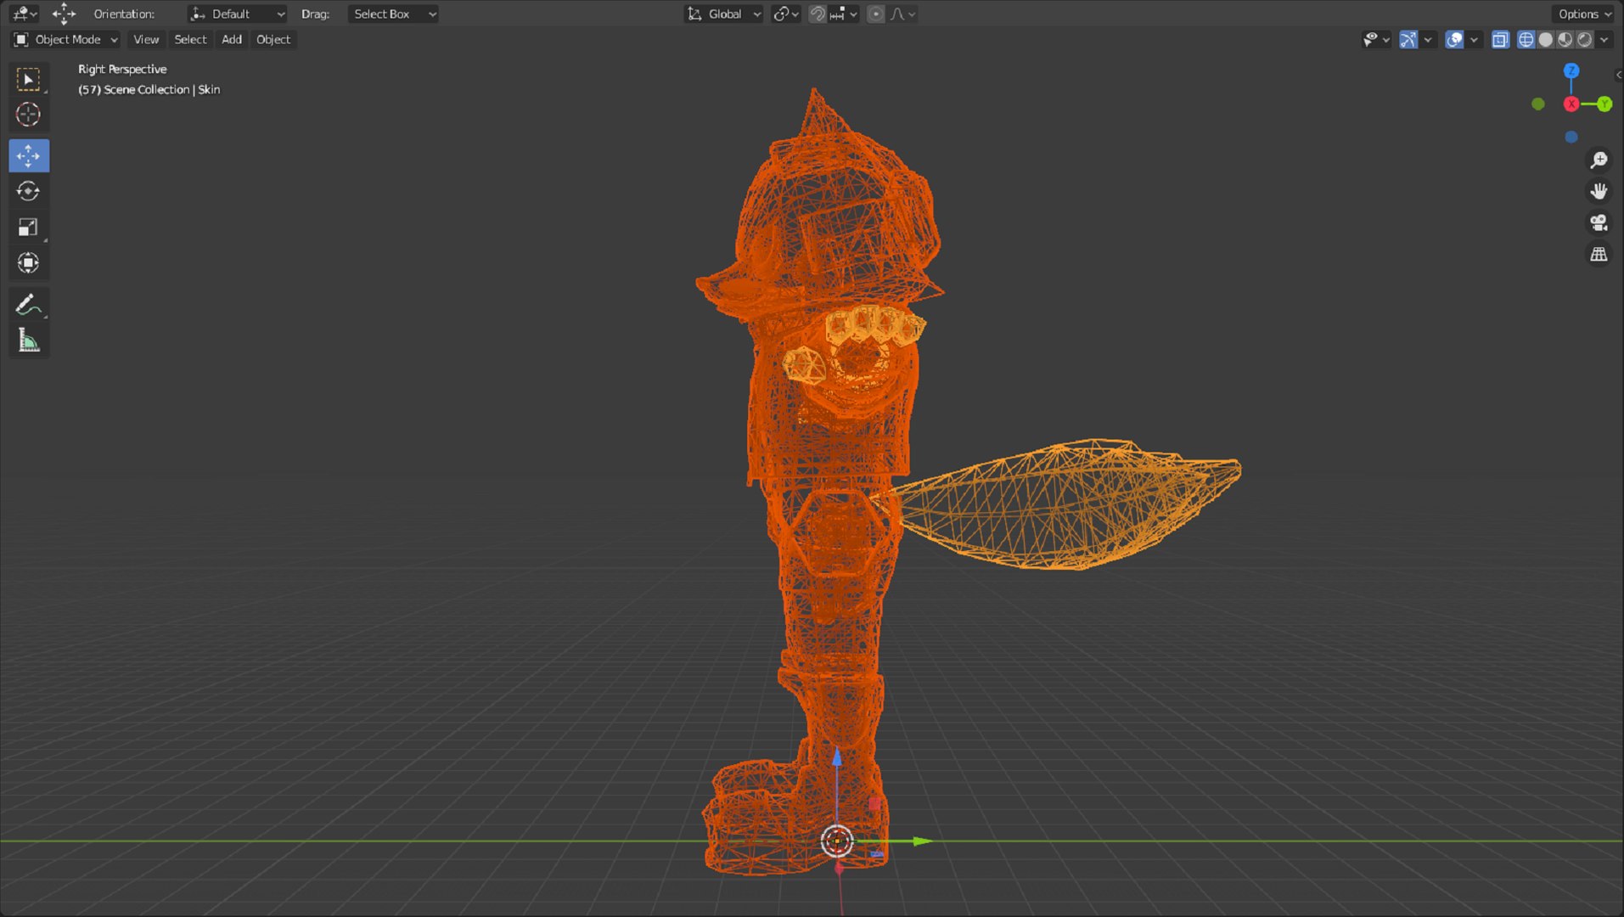This screenshot has height=917, width=1624.
Task: Open the Drag Select Box dropdown
Action: pyautogui.click(x=393, y=14)
